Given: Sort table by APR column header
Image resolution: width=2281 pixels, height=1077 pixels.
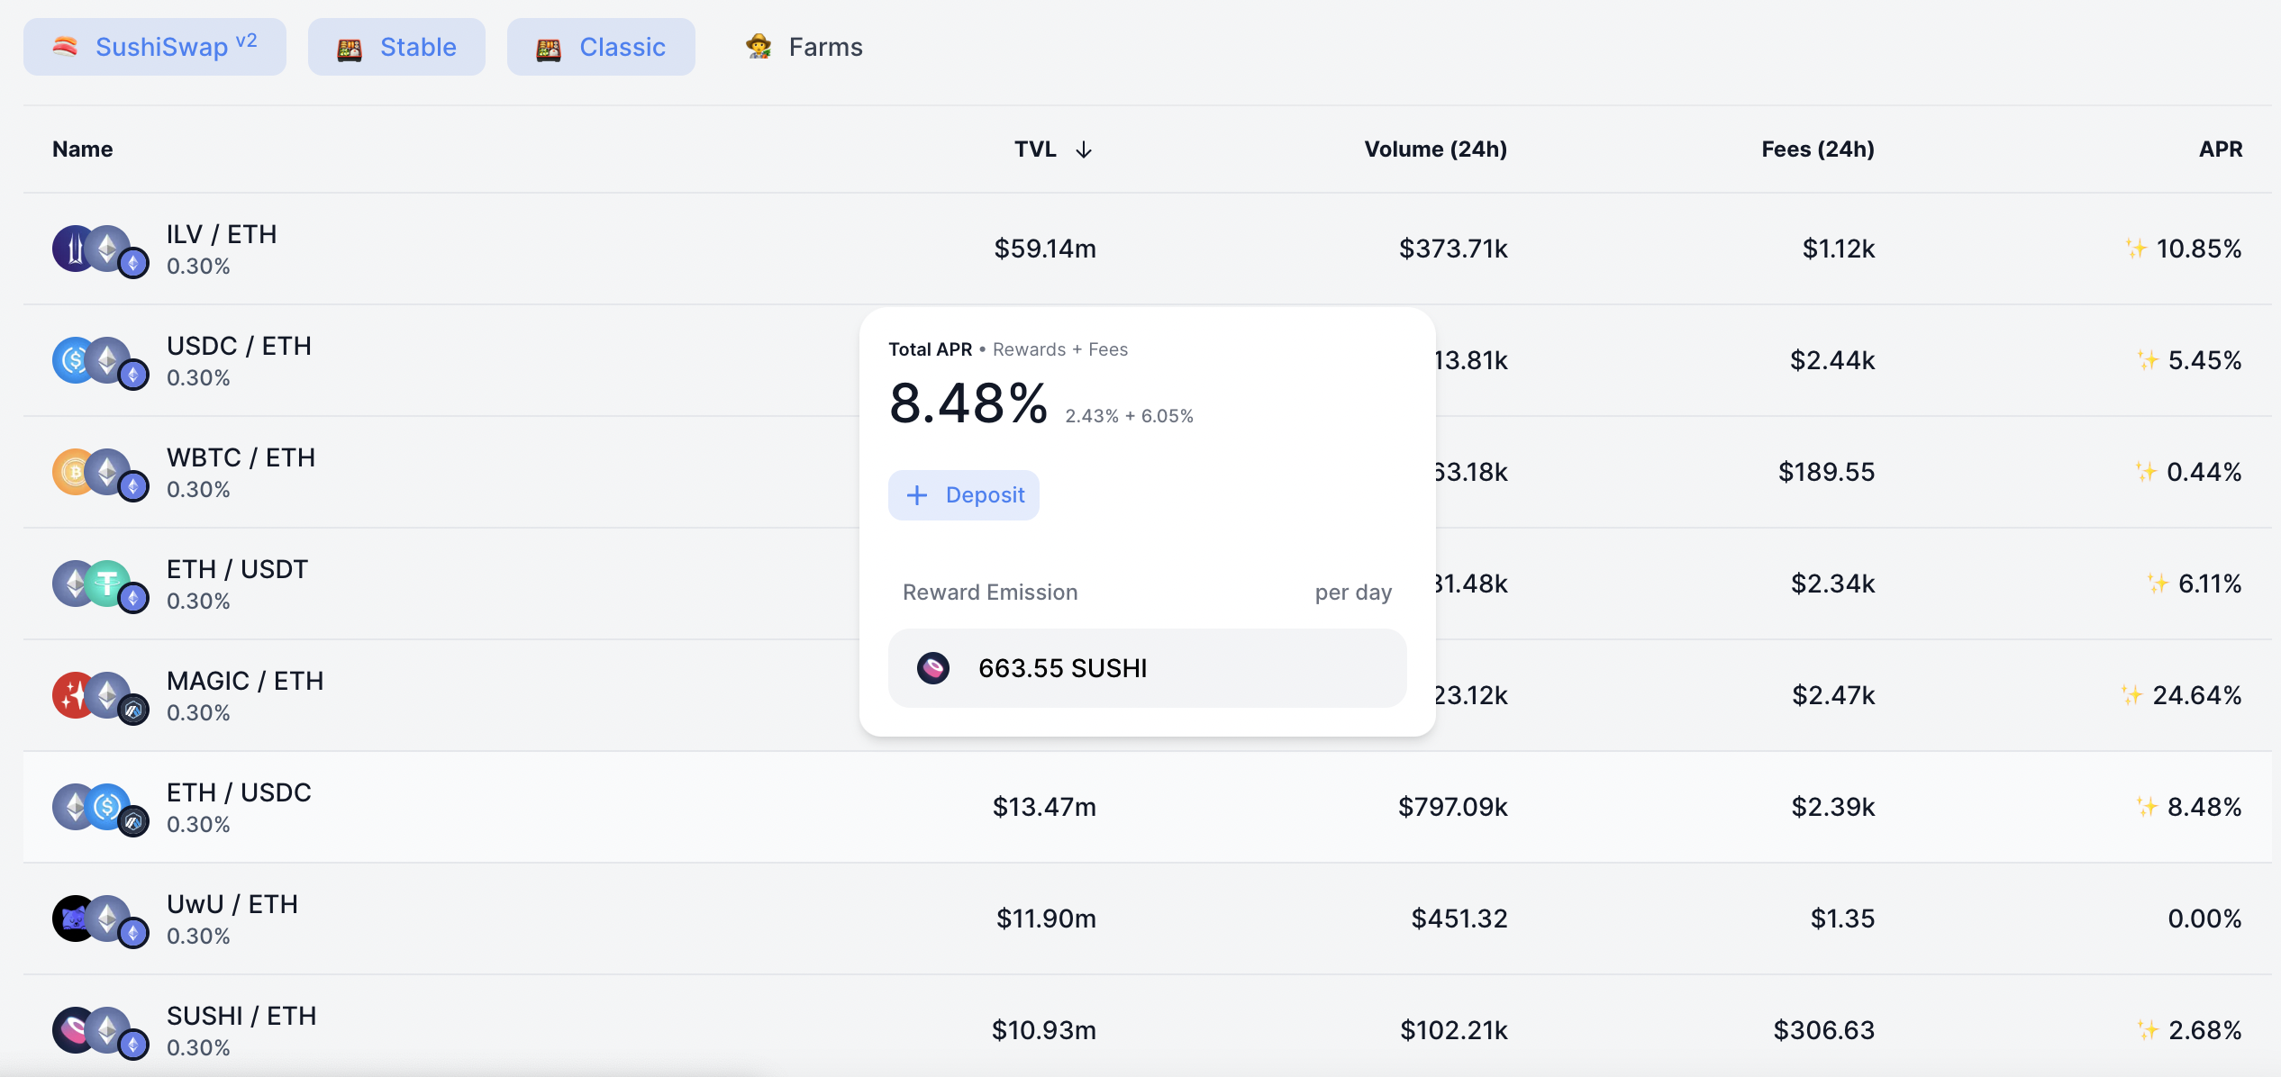Looking at the screenshot, I should coord(2221,149).
